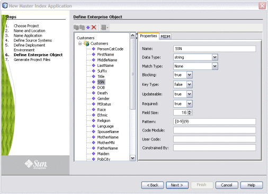Select the PobCity field in the tree

[x=104, y=159]
